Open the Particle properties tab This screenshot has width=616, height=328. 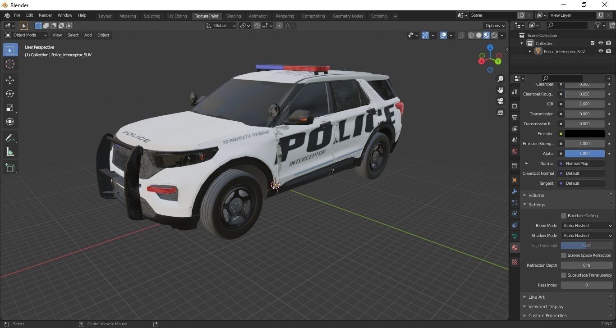[x=515, y=202]
